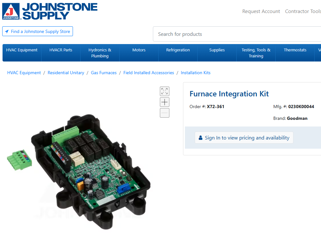Screen dimensions: 321x233
Task: Sign In to view pricing and availability
Action: coord(244,138)
